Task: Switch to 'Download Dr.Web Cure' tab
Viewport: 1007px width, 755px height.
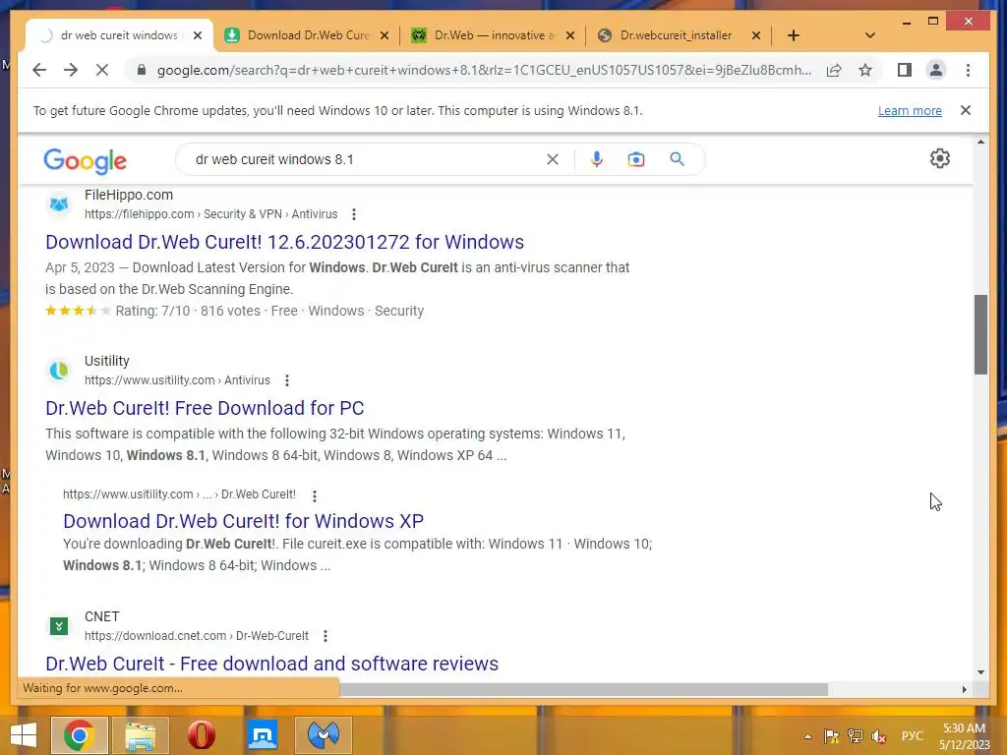Action: tap(308, 35)
